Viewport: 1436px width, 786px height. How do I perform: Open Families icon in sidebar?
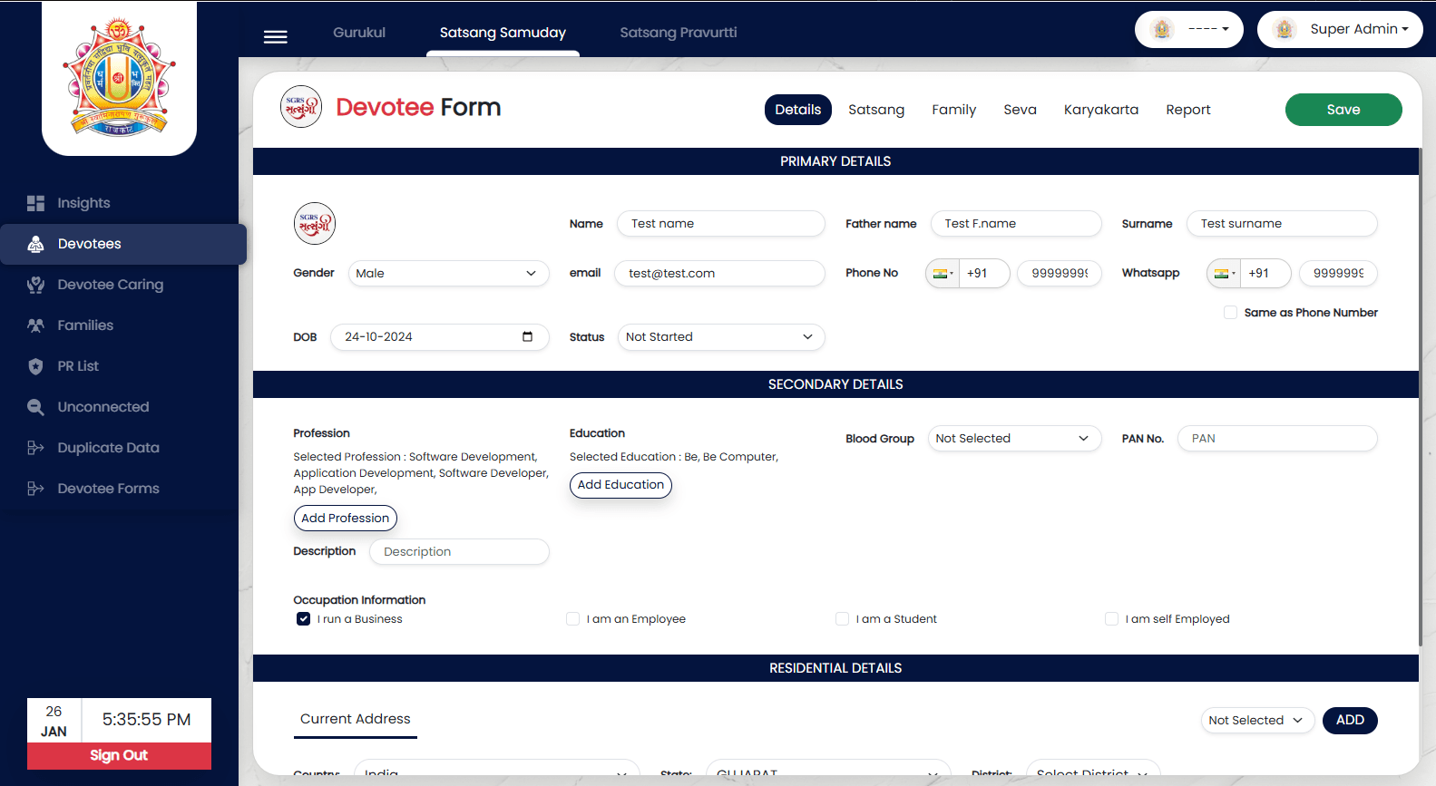[x=35, y=325]
